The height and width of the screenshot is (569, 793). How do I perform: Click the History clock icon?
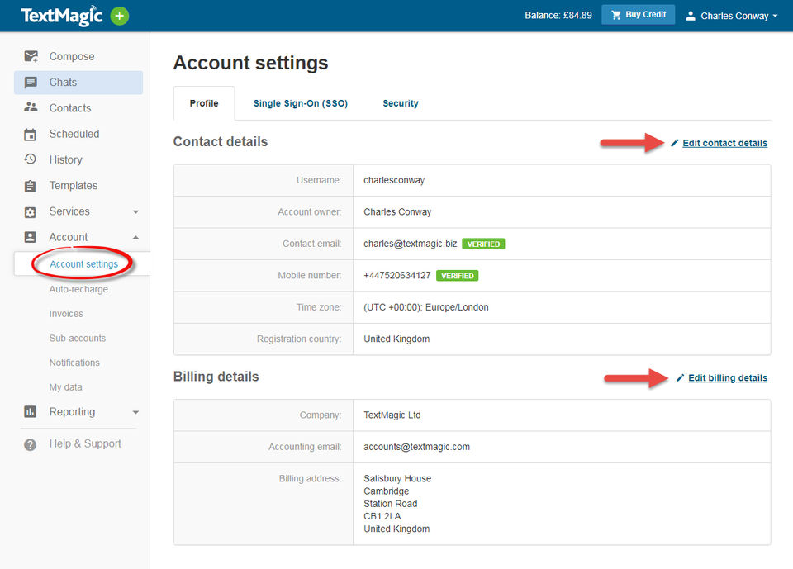pyautogui.click(x=31, y=159)
